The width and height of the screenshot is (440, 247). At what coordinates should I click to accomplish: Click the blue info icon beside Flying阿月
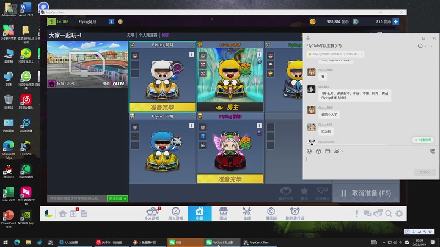coord(112,21)
